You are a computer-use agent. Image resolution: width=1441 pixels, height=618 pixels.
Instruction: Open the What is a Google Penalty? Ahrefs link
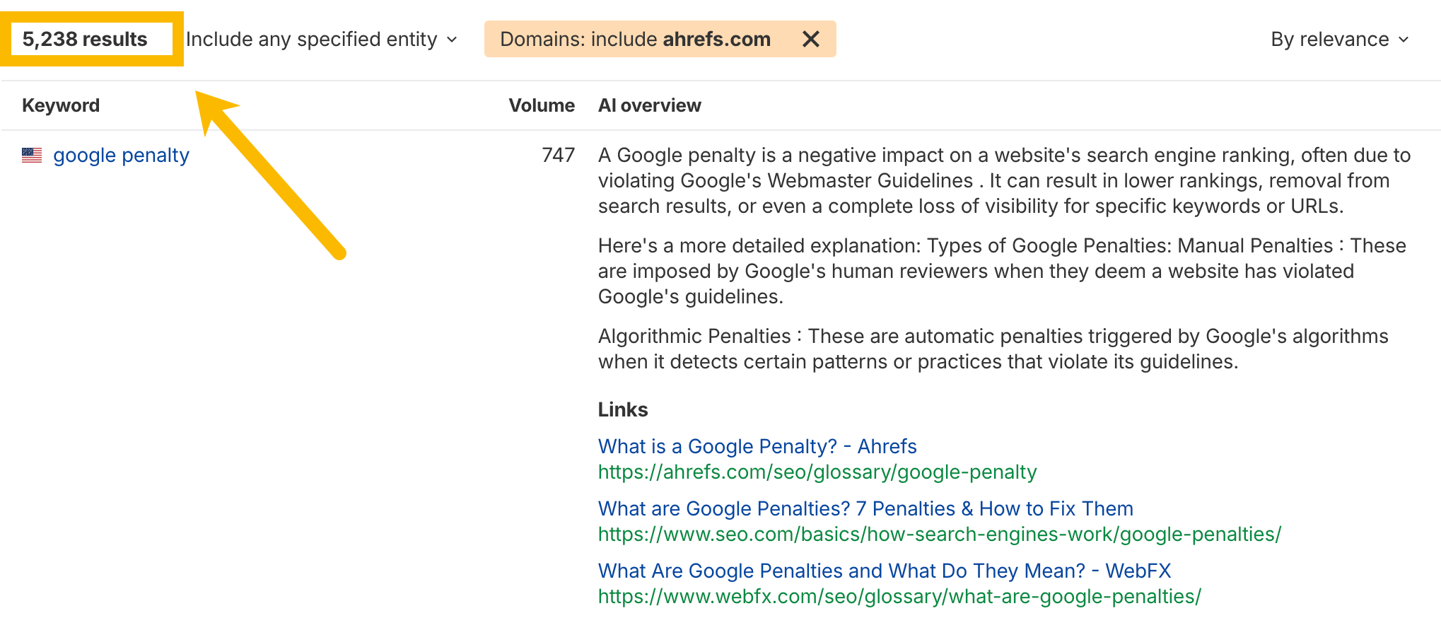point(756,446)
